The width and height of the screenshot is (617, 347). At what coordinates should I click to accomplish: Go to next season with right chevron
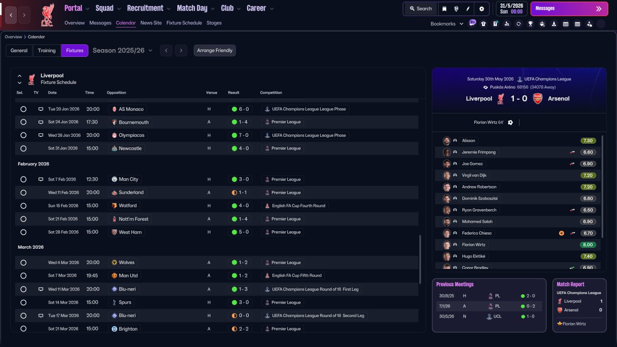(181, 51)
